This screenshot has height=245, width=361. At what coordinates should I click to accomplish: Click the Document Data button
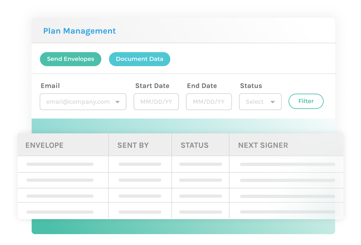click(139, 59)
